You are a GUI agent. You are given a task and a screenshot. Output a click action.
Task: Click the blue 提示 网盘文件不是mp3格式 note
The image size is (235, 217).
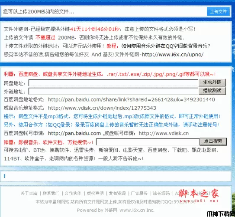coord(112,116)
